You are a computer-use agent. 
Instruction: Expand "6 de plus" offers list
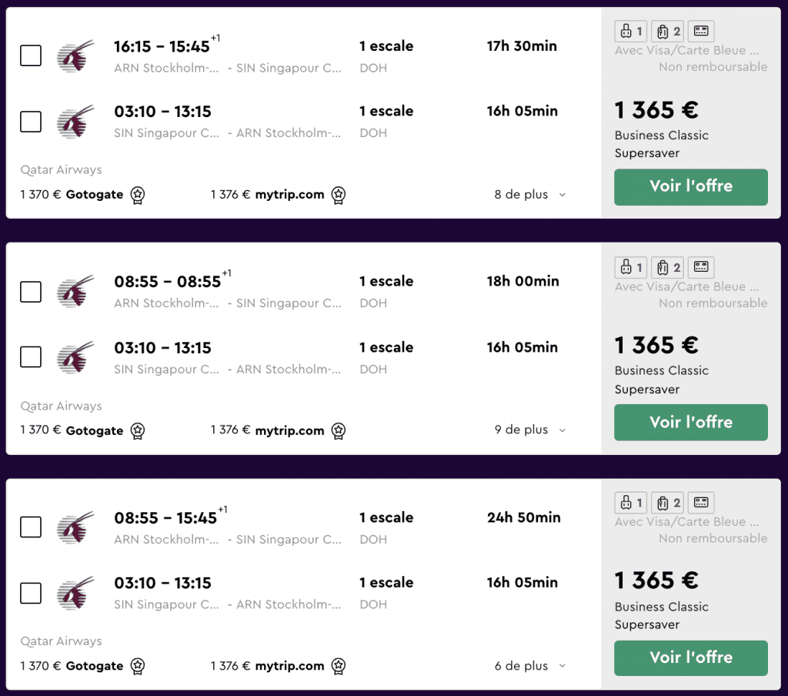pos(530,666)
